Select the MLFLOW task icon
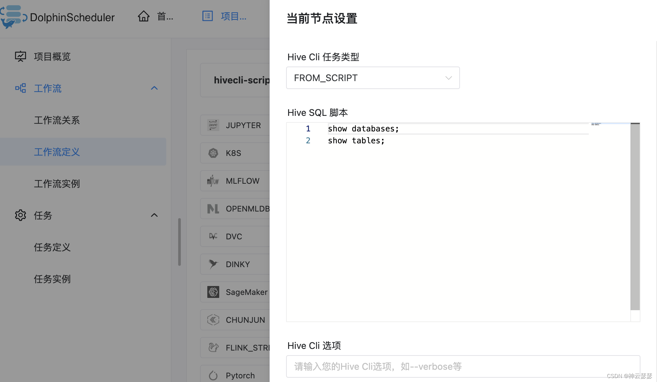 coord(213,181)
